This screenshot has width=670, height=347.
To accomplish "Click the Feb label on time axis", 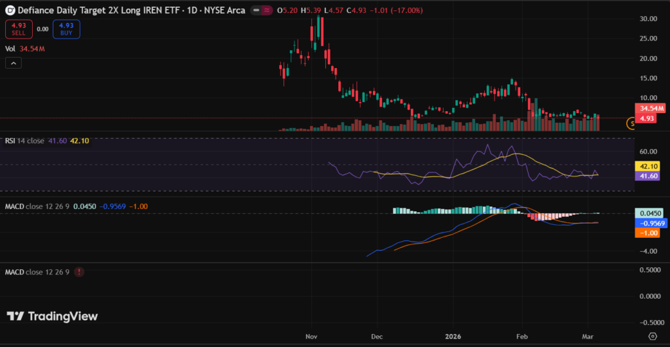I will (x=522, y=336).
